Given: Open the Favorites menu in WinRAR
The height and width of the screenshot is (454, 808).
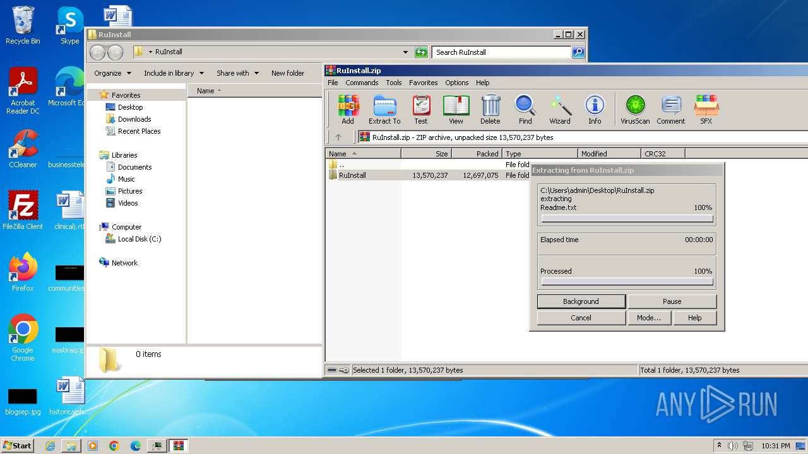Looking at the screenshot, I should pos(423,83).
